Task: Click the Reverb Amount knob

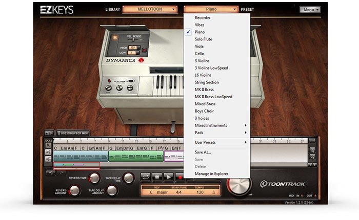Action: 75,190
